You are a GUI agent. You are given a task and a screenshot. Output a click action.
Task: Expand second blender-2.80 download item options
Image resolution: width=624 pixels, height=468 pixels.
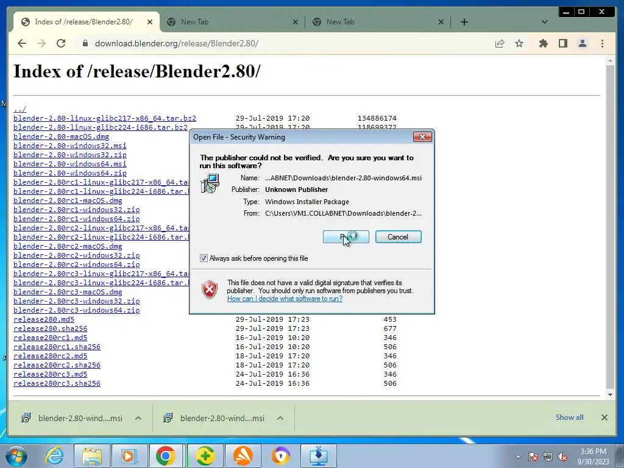280,418
